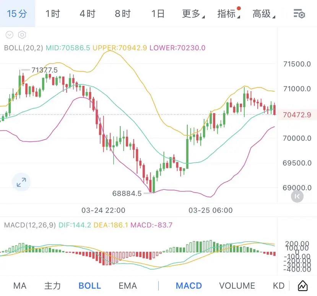Jump to latest candle arrow button
Screen dimensions: 317x296
click(297, 196)
